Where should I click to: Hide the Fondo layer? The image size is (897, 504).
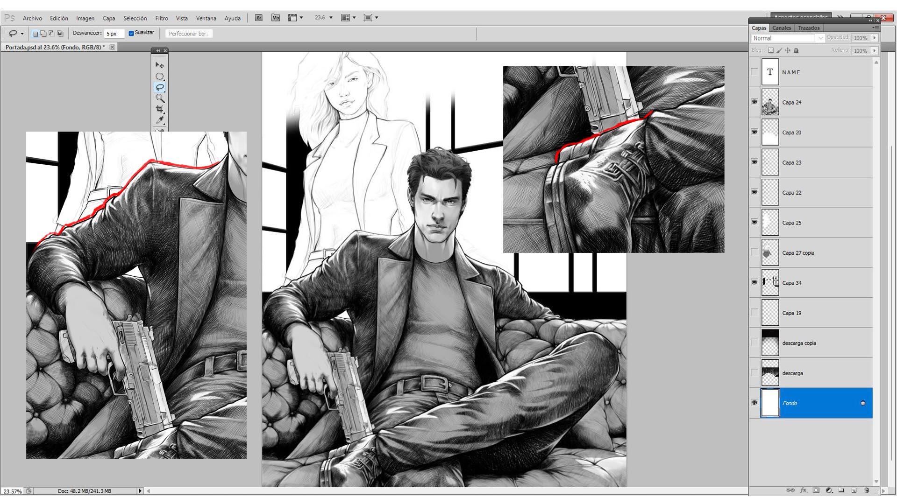(x=755, y=403)
